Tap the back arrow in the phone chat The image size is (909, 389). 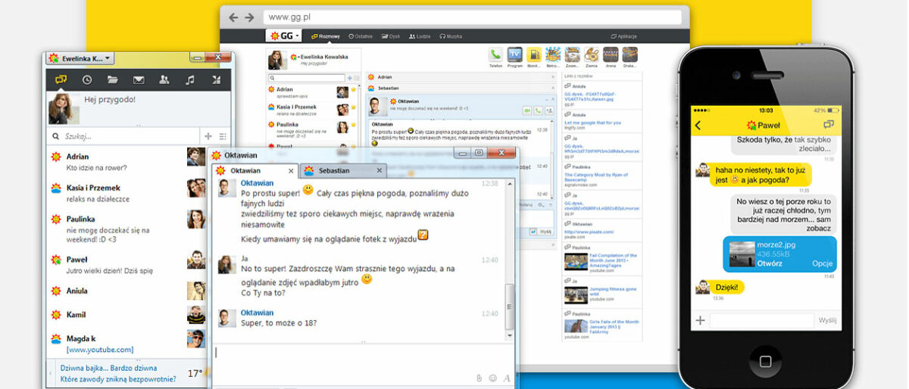(x=698, y=125)
